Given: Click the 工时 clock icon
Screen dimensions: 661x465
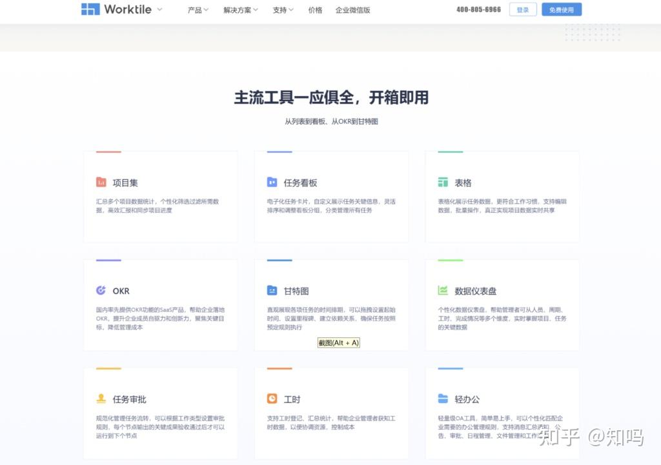Looking at the screenshot, I should click(x=272, y=399).
